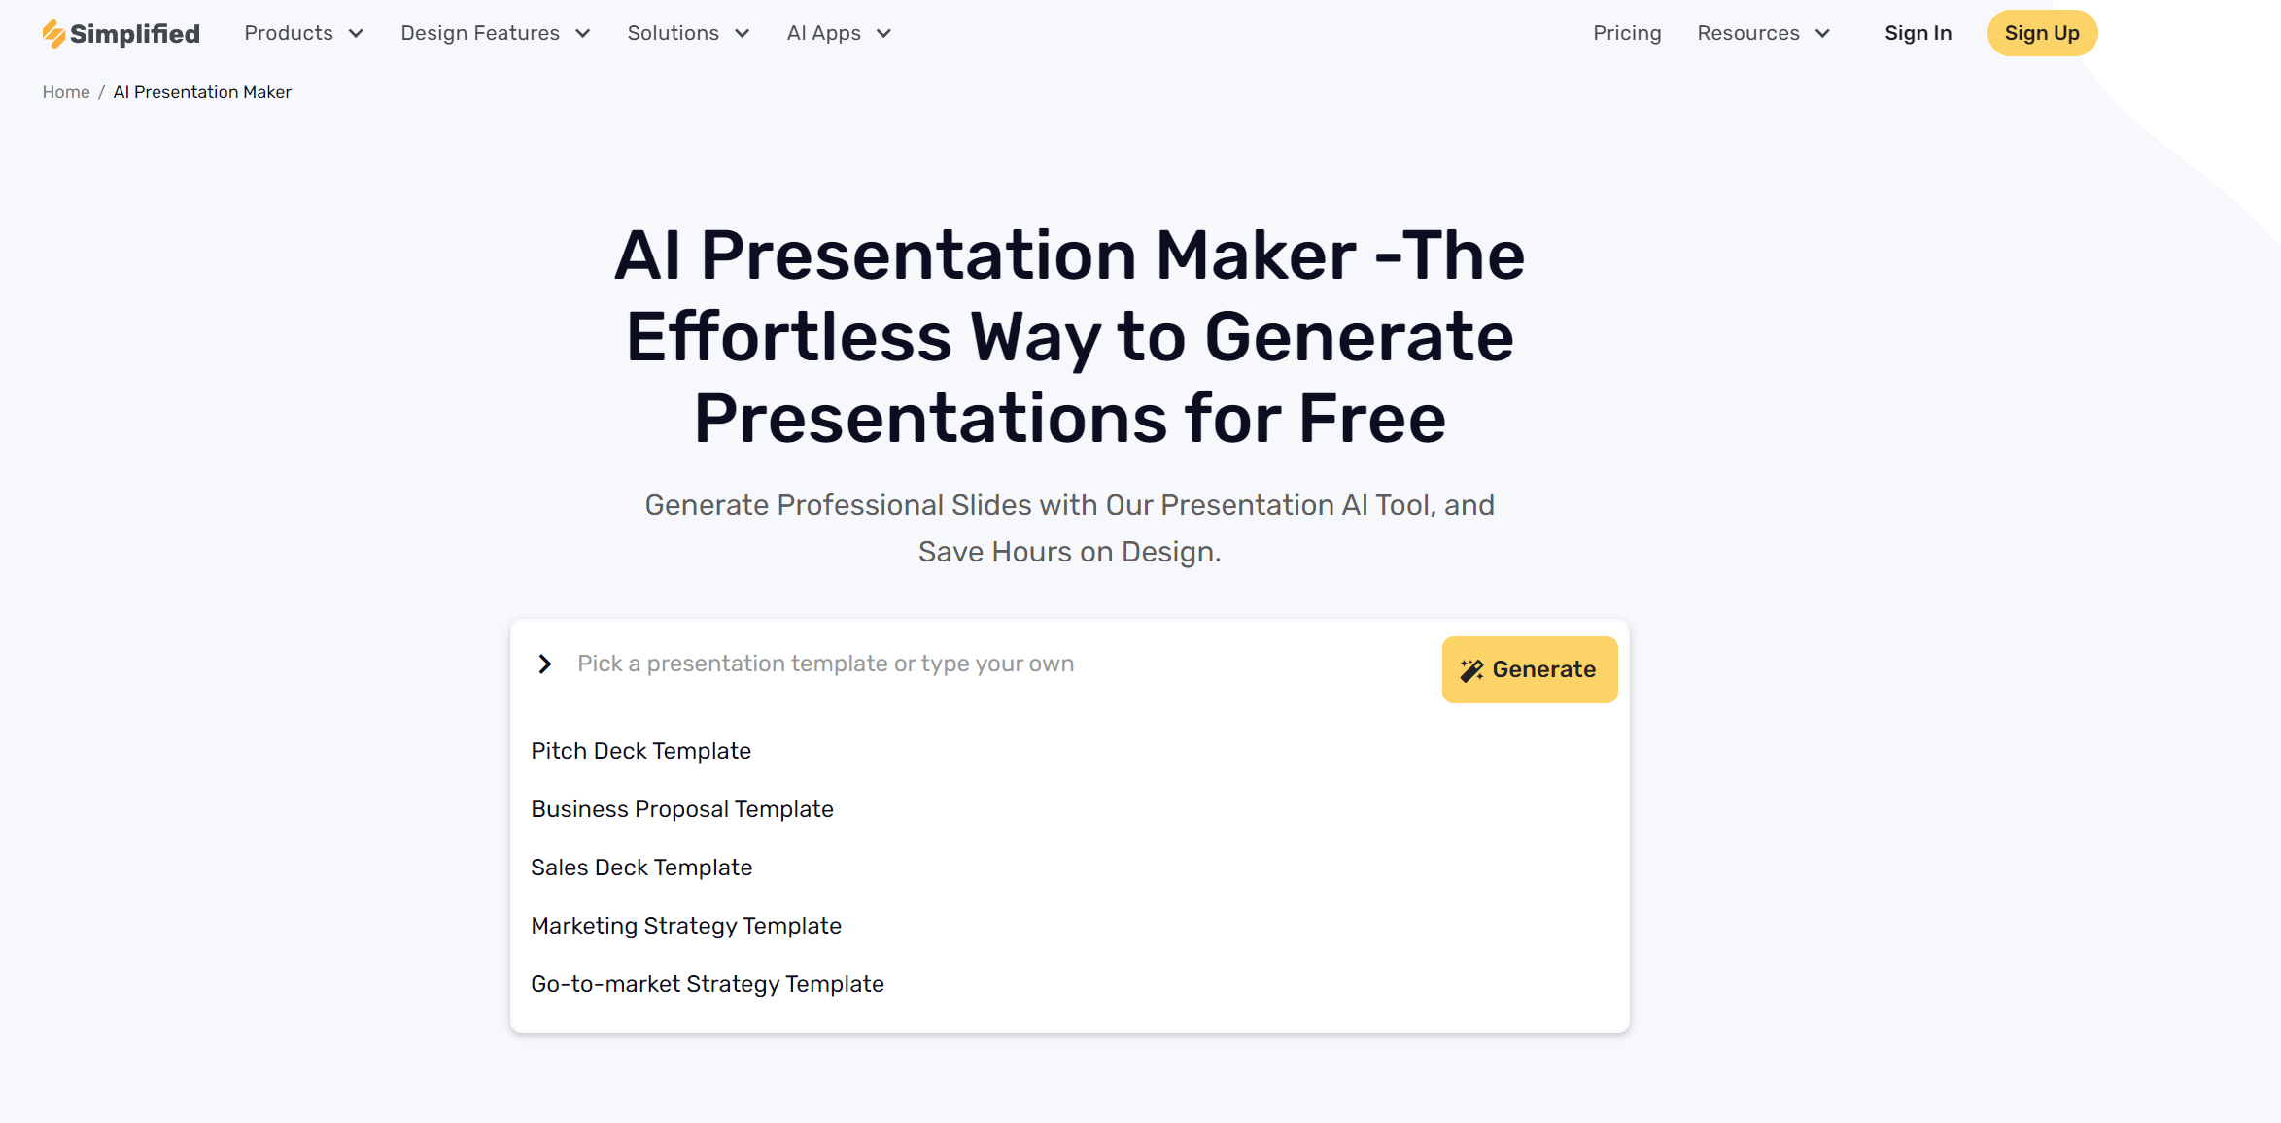The width and height of the screenshot is (2281, 1123).
Task: Click the Sign In menu item
Action: (x=1918, y=32)
